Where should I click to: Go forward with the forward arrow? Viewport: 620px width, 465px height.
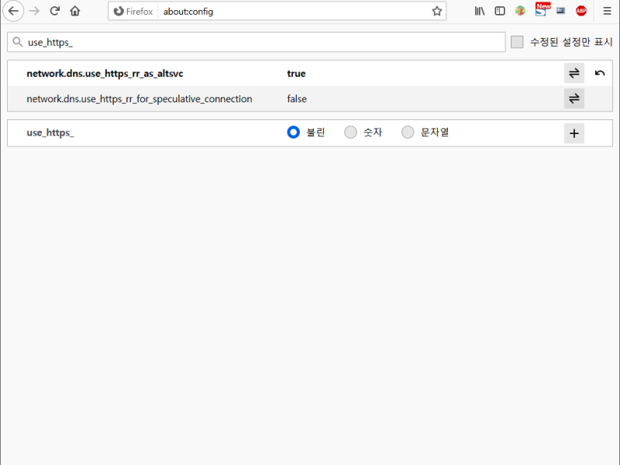click(x=34, y=11)
